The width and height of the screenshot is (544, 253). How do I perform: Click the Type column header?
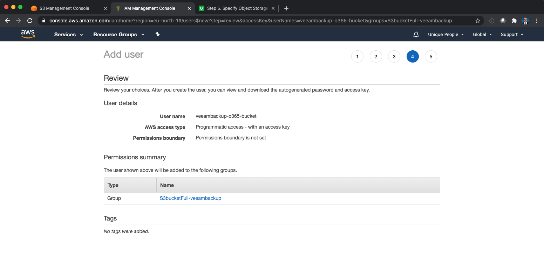tap(130, 185)
